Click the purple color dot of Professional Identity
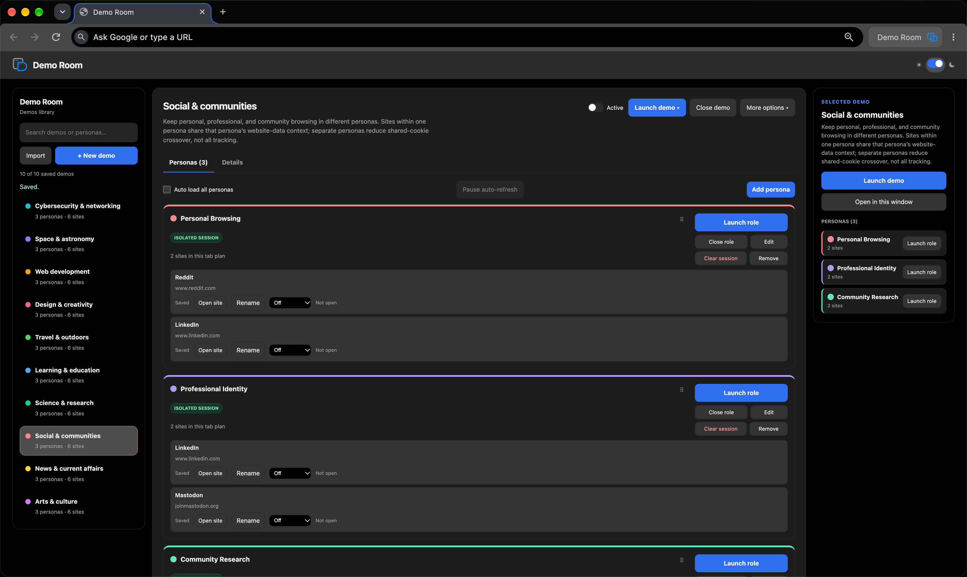Viewport: 967px width, 577px height. click(174, 389)
